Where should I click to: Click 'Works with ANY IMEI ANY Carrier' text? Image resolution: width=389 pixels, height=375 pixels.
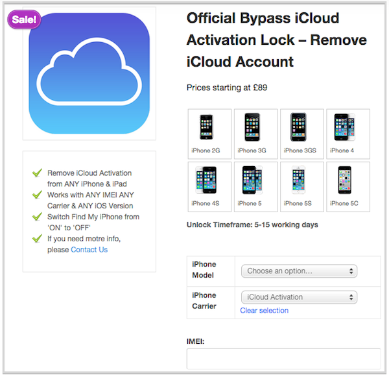pos(91,200)
